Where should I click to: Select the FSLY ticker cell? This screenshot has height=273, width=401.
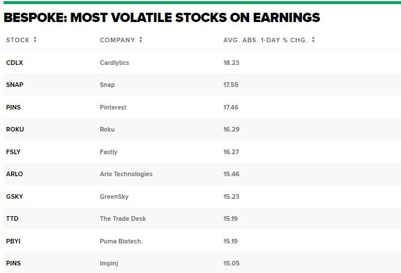pyautogui.click(x=13, y=152)
